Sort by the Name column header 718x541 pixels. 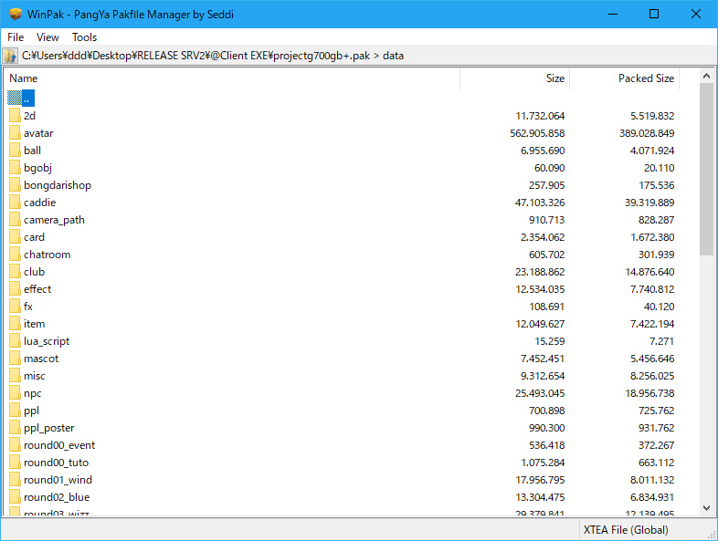pos(232,78)
